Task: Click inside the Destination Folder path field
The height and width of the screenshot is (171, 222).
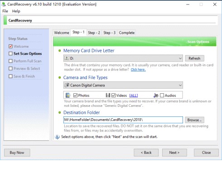Action: pyautogui.click(x=123, y=120)
